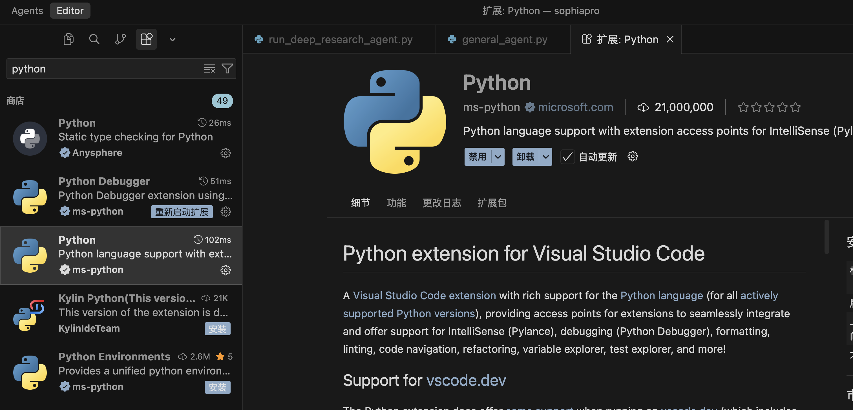Open the microsoft.com publisher link
The width and height of the screenshot is (853, 410).
(x=576, y=107)
